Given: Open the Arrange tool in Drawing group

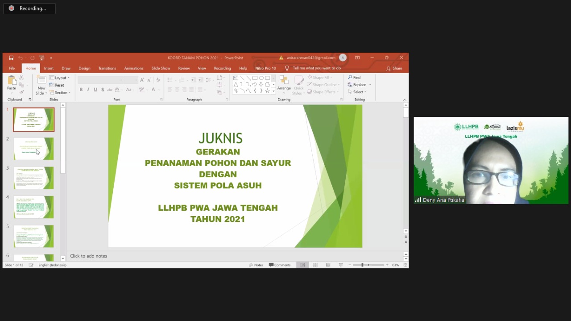Looking at the screenshot, I should pyautogui.click(x=284, y=83).
